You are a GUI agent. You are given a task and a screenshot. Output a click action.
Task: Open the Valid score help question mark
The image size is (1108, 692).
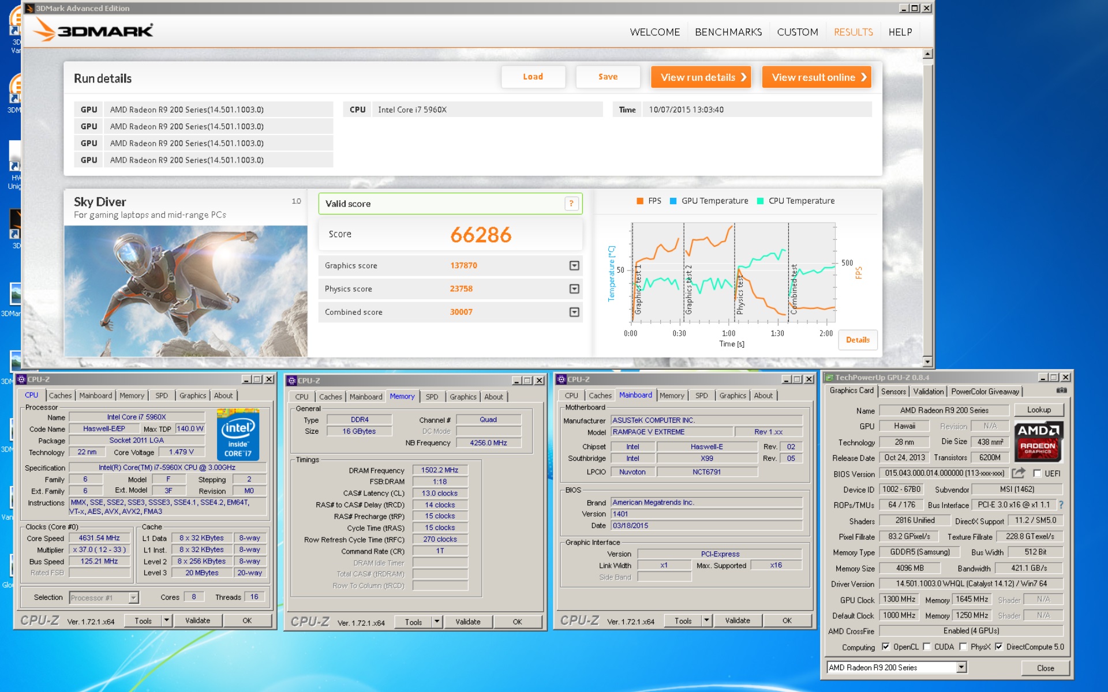click(571, 204)
